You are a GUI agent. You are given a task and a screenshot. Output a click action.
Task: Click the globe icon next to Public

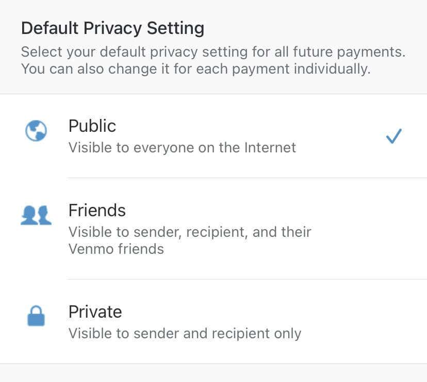coord(36,131)
